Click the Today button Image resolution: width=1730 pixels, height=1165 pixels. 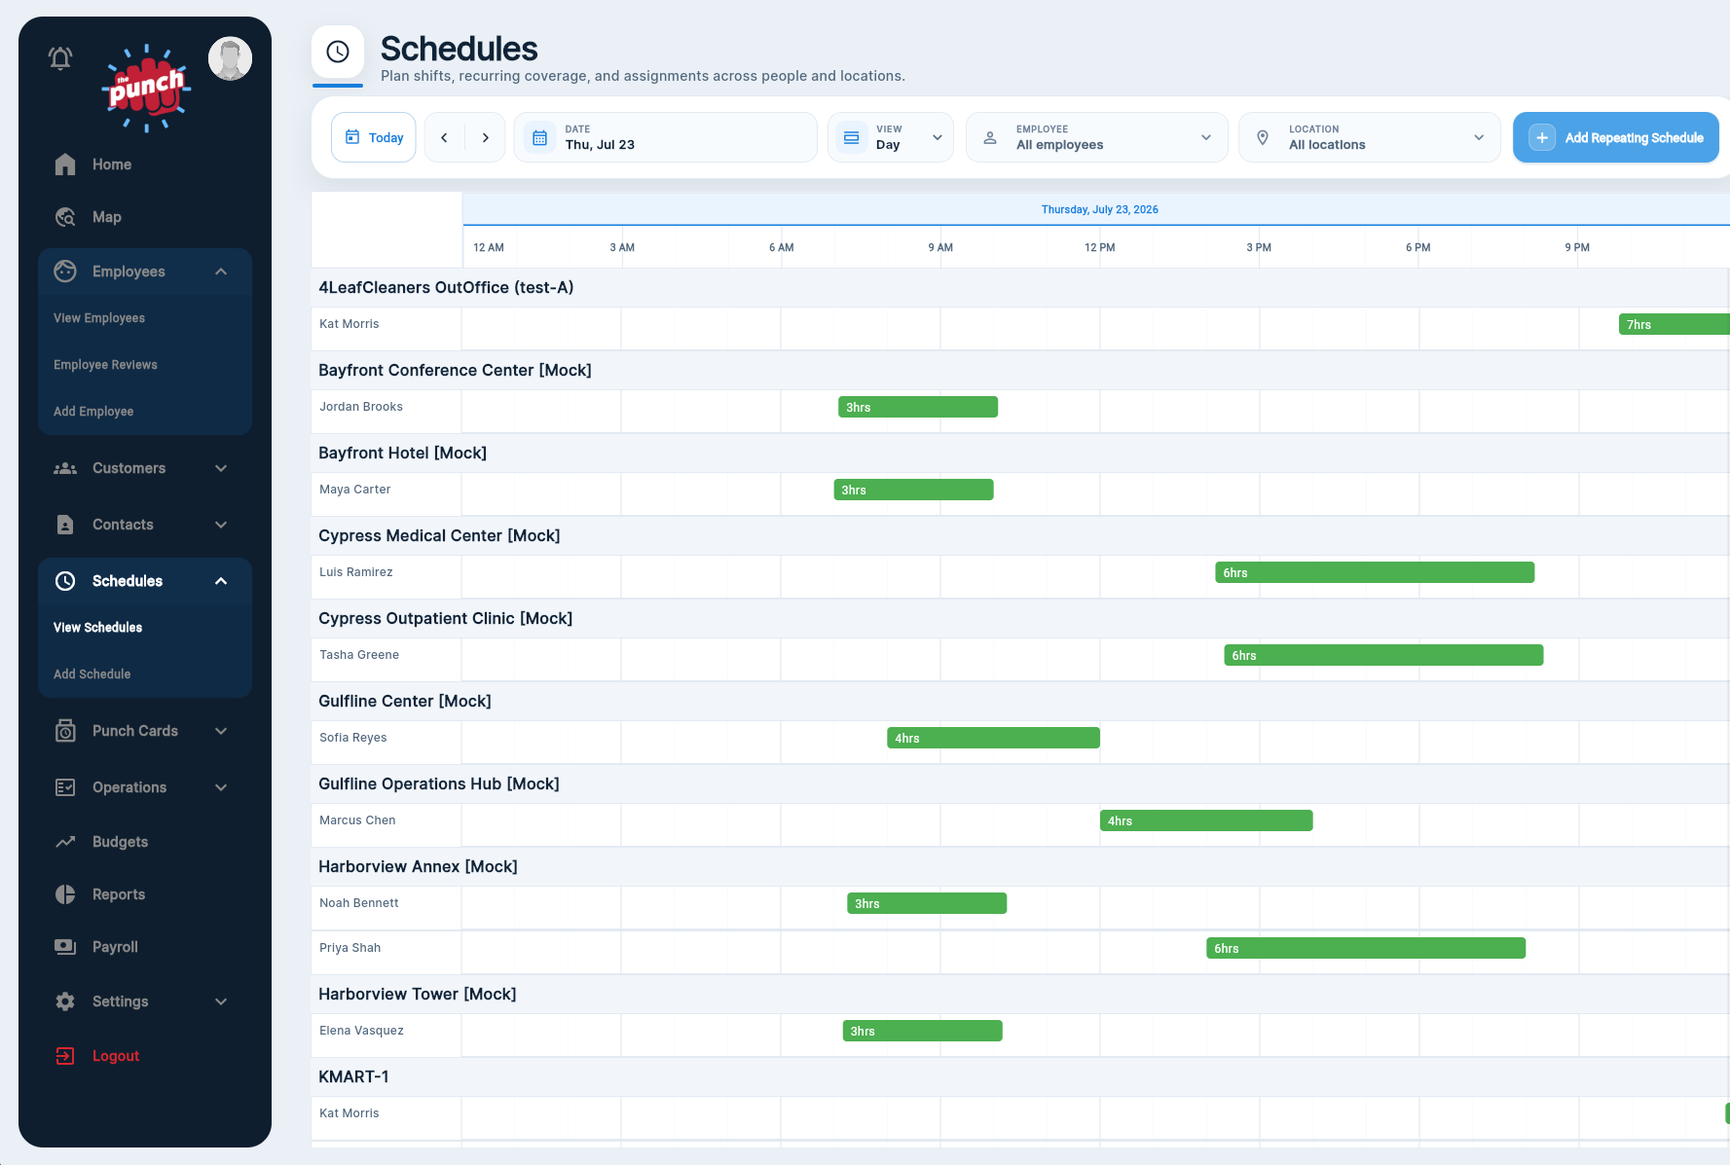click(x=374, y=137)
